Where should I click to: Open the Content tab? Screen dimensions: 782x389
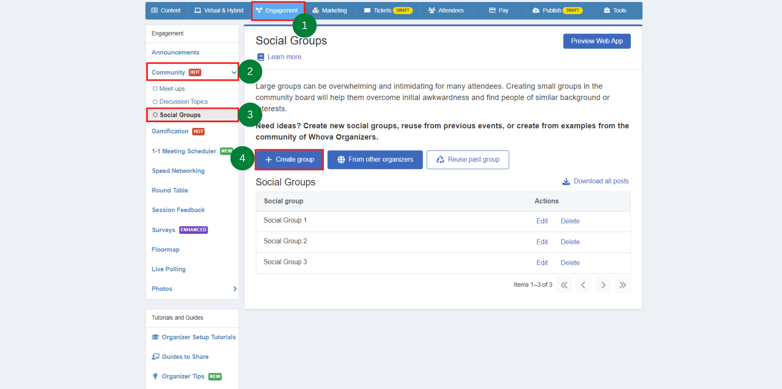[x=166, y=11]
